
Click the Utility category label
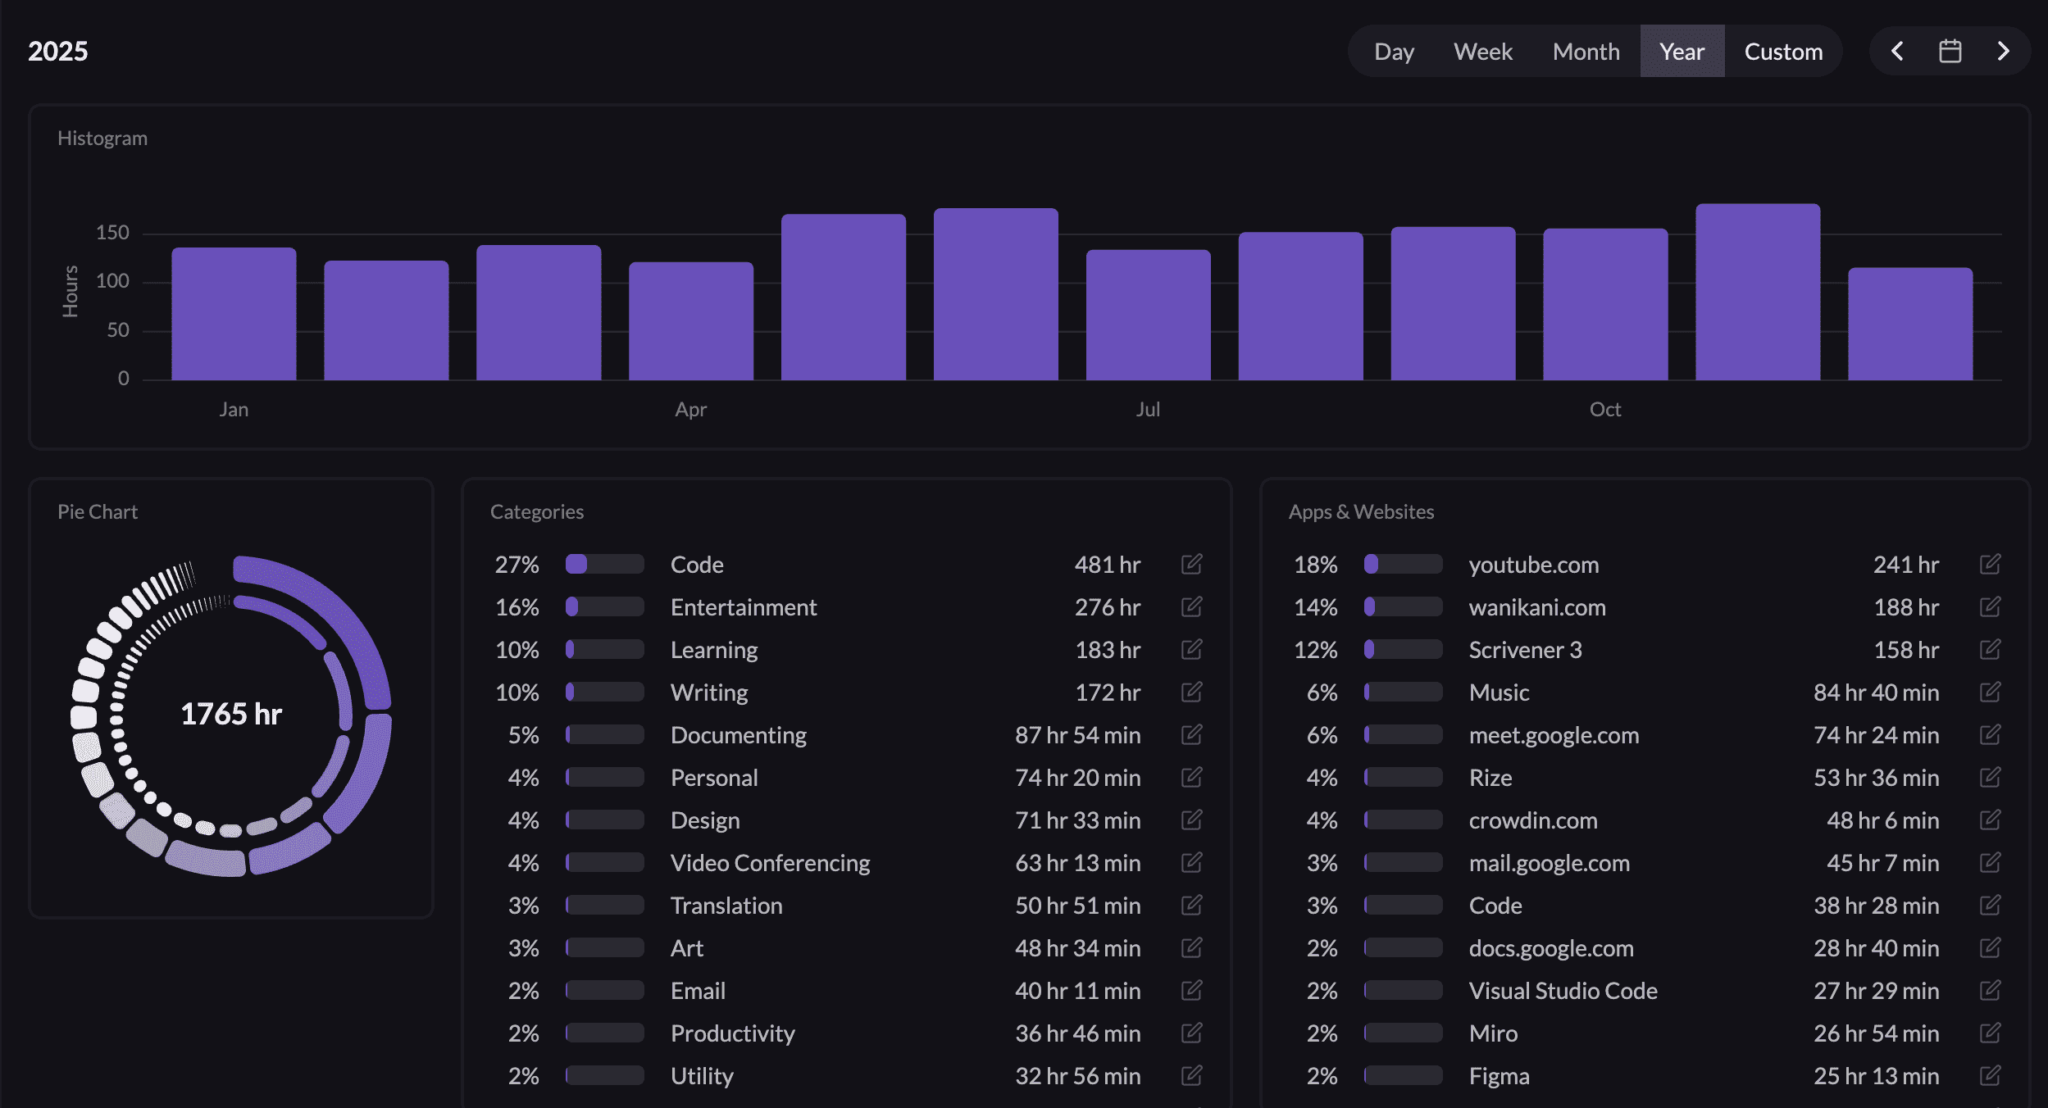pyautogui.click(x=702, y=1076)
